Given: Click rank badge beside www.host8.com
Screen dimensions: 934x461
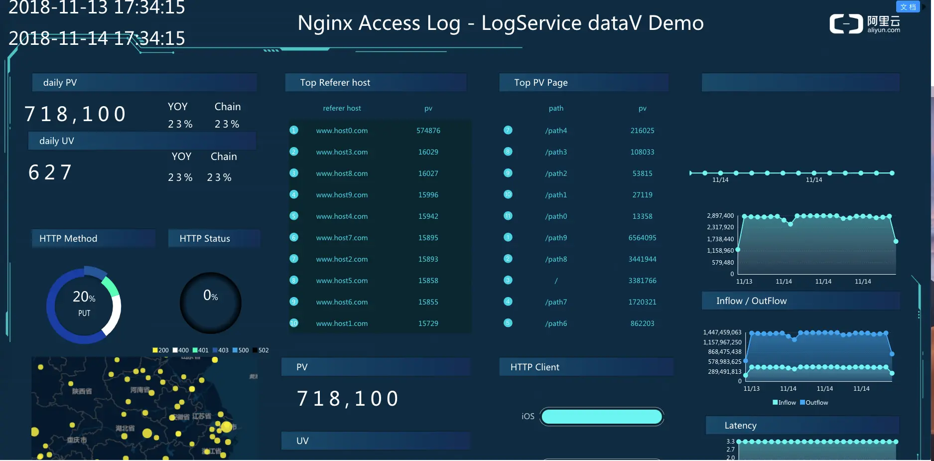Looking at the screenshot, I should click(x=294, y=173).
